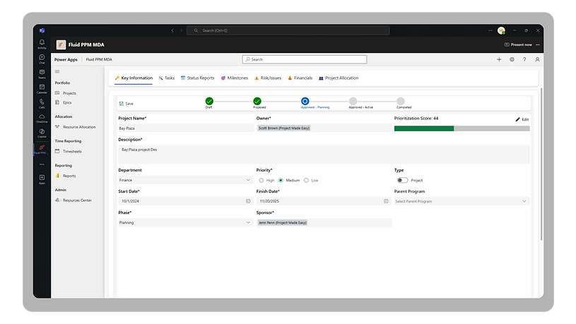Image resolution: width=576 pixels, height=324 pixels.
Task: Click the Fluid PPM MDA app logo
Action: [x=61, y=44]
